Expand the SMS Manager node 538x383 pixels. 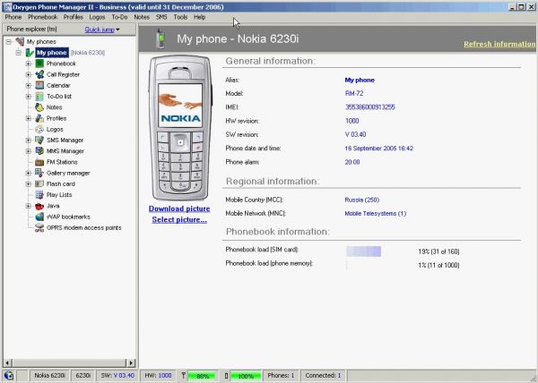tap(29, 140)
